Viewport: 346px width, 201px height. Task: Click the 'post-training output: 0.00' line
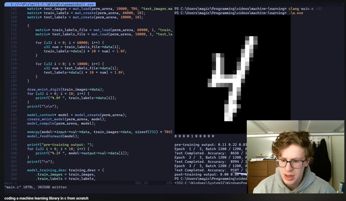[211, 174]
